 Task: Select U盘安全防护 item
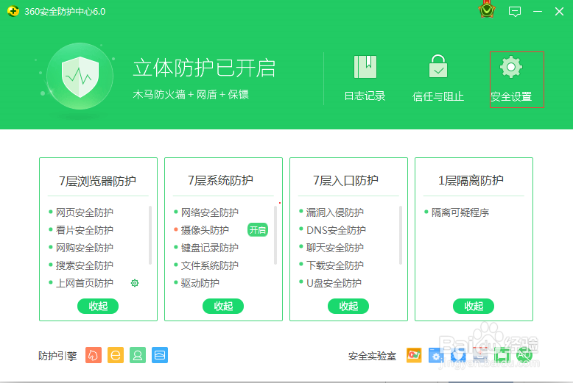pyautogui.click(x=334, y=283)
